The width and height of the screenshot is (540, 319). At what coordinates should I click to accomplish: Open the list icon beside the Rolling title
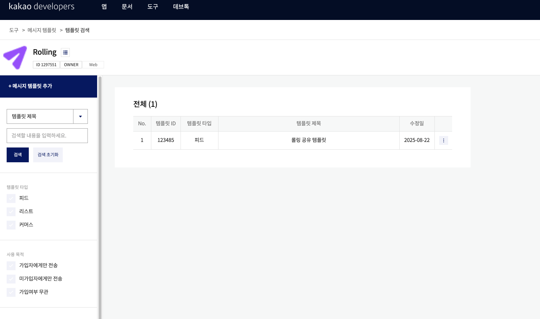pos(65,52)
